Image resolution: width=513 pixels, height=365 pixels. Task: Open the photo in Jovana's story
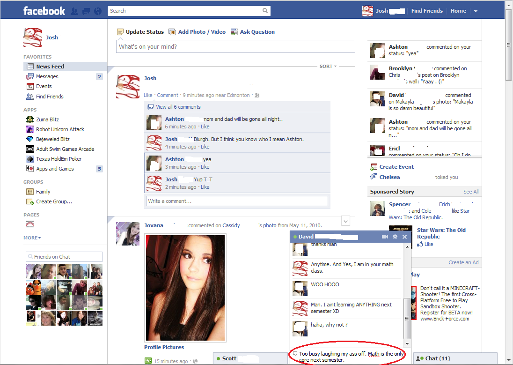(185, 288)
